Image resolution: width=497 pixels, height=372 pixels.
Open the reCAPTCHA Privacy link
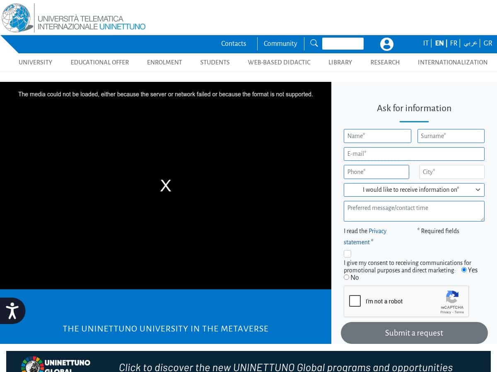click(x=446, y=312)
